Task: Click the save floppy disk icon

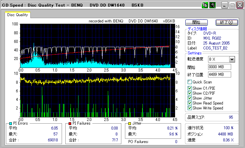Action: [x=212, y=5]
